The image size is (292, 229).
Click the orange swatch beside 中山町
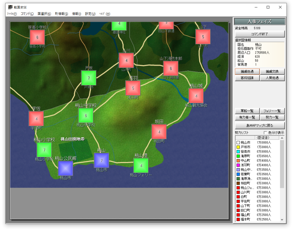point(238,161)
